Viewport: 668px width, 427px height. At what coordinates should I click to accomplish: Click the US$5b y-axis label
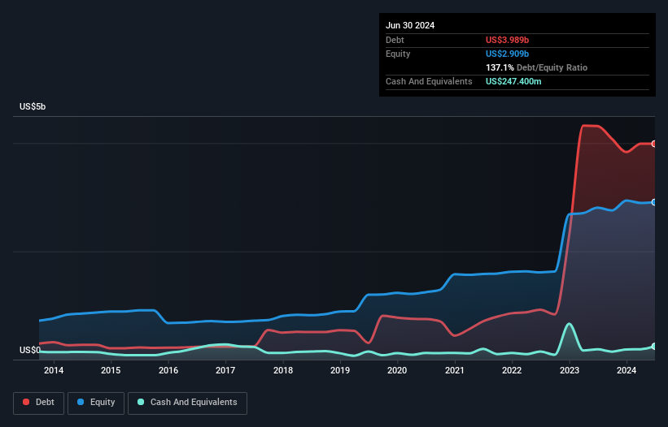[33, 106]
